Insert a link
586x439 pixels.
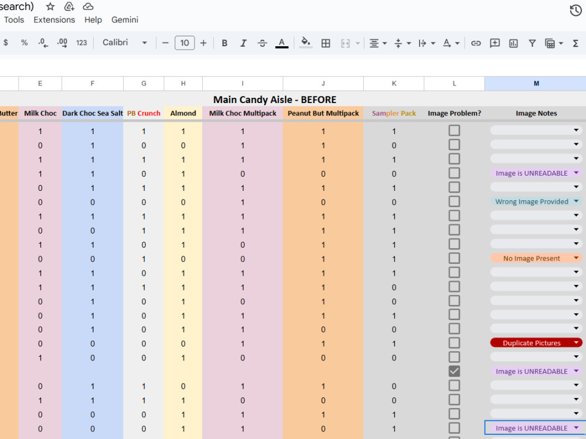pos(475,43)
